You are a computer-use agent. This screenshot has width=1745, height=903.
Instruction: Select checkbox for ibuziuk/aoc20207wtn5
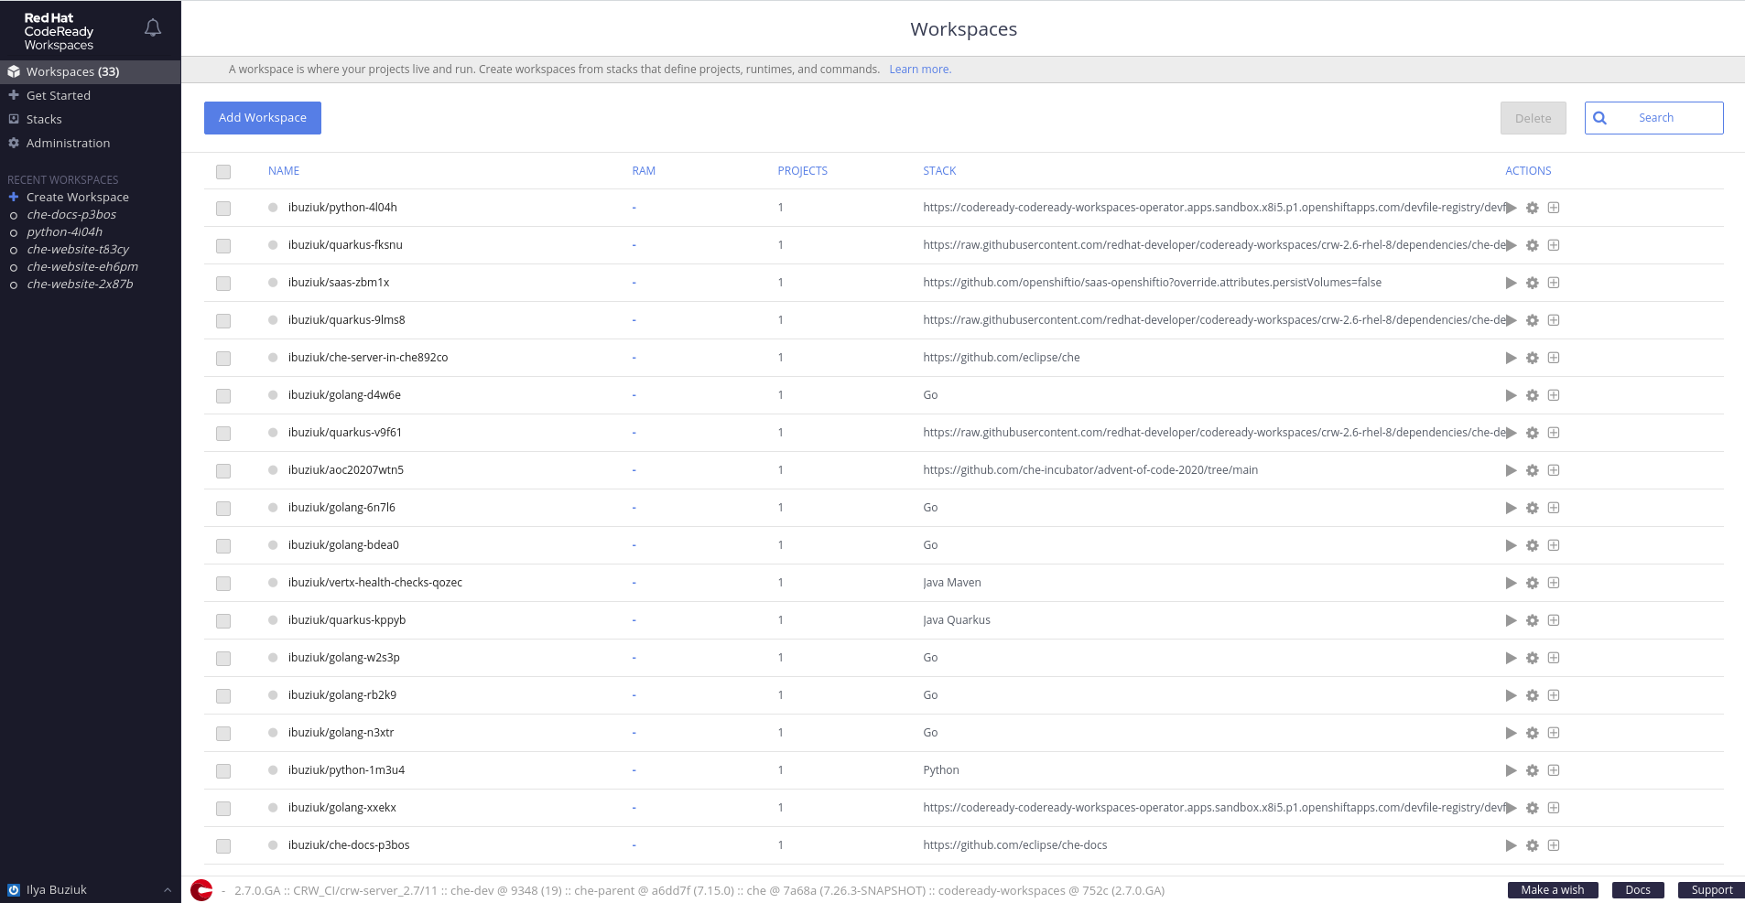(223, 471)
